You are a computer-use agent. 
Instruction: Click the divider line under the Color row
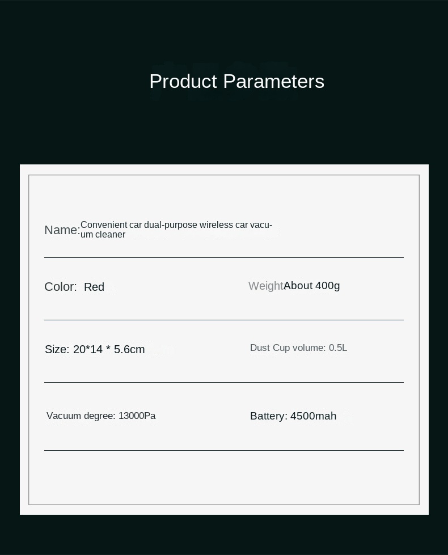[x=224, y=320]
